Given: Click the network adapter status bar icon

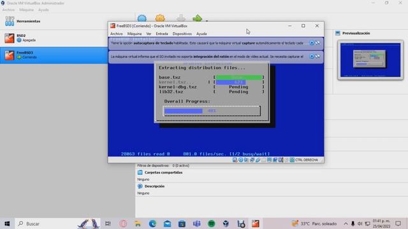Looking at the screenshot, I should [x=252, y=160].
